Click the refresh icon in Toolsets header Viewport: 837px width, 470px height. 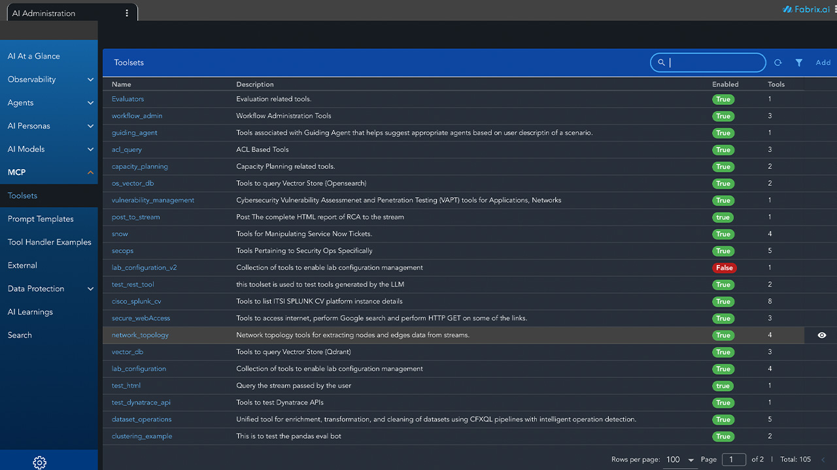[777, 63]
